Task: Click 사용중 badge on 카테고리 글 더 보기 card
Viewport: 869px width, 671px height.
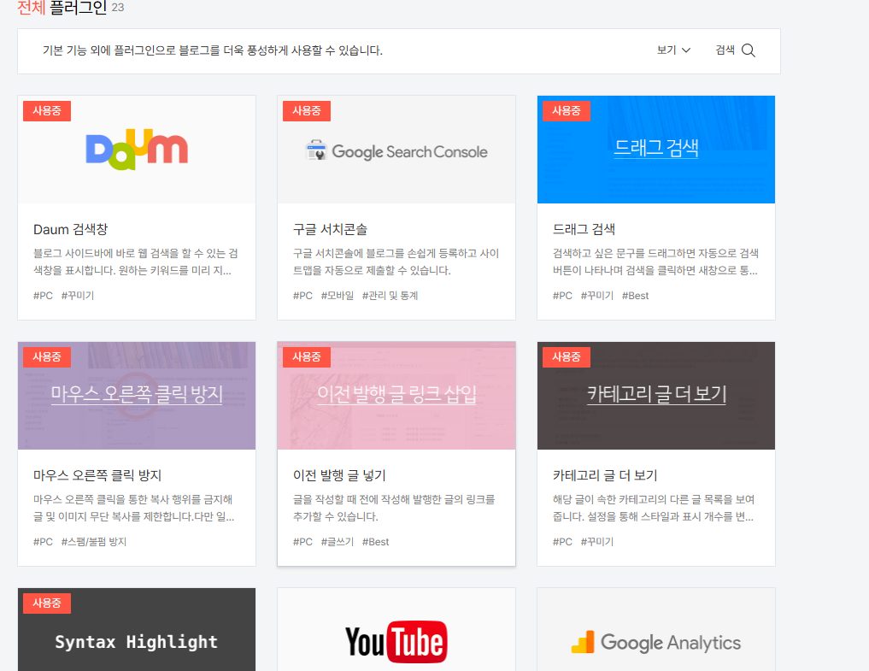Action: 567,357
